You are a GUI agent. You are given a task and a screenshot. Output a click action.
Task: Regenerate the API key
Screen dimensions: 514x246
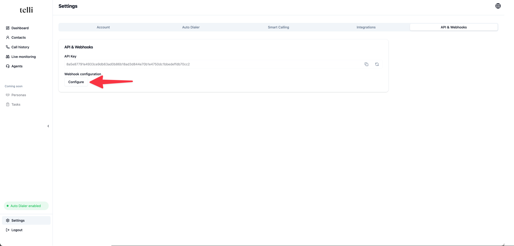(377, 64)
